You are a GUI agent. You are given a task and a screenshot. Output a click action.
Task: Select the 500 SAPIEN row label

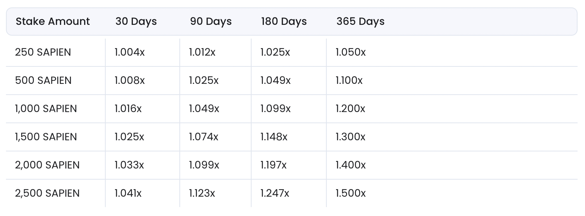[43, 81]
